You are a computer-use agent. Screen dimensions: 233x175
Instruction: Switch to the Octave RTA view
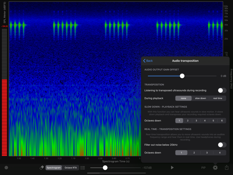[70, 168]
